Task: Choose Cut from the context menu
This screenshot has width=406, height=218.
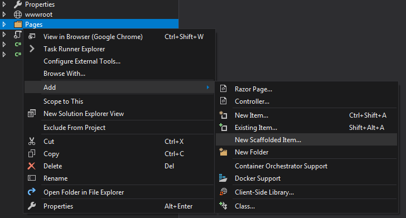Action: pos(119,142)
